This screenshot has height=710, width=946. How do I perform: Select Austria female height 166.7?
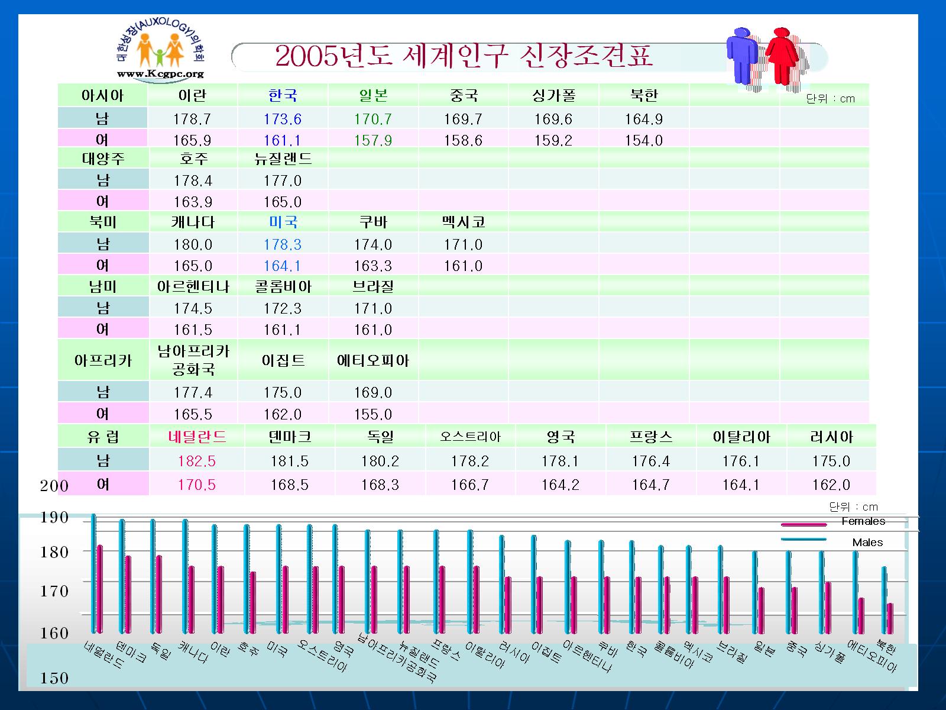(x=470, y=485)
